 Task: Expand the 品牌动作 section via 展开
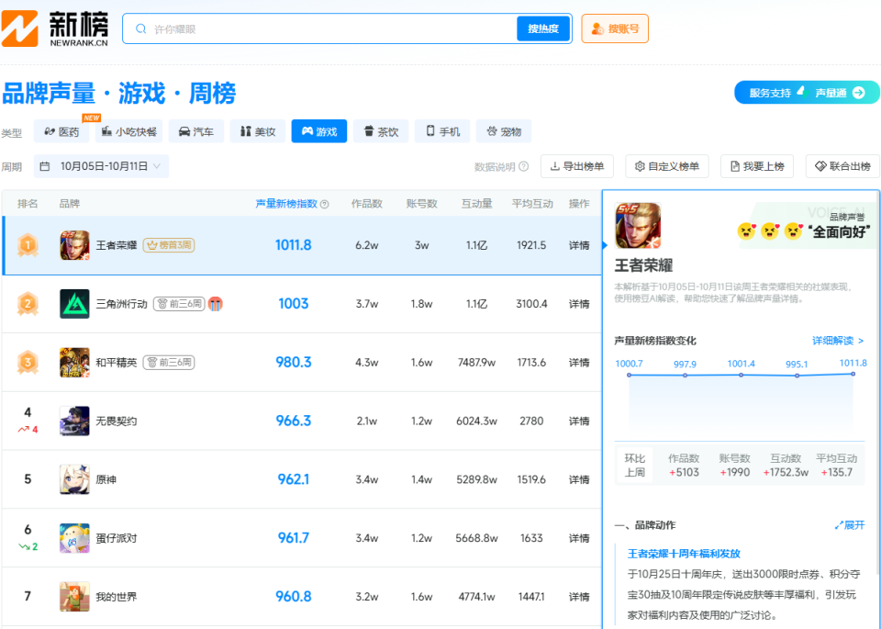[849, 524]
